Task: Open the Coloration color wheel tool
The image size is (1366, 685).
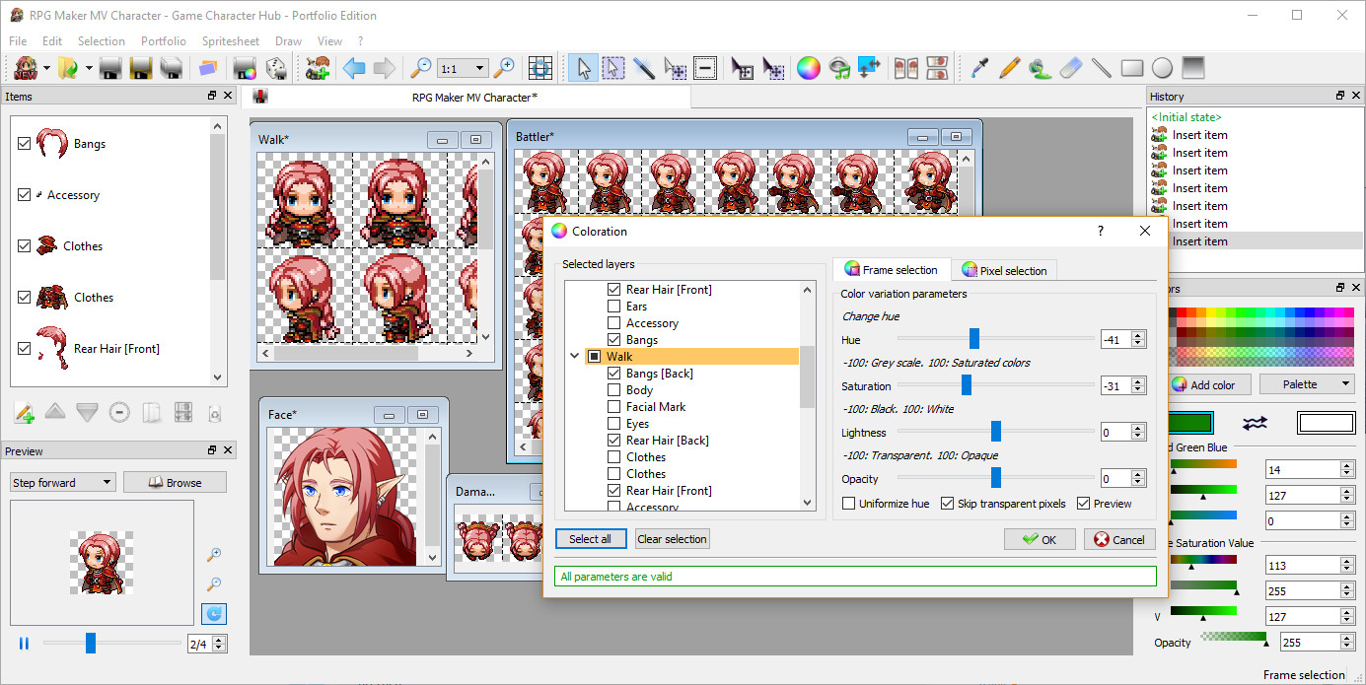Action: point(808,67)
